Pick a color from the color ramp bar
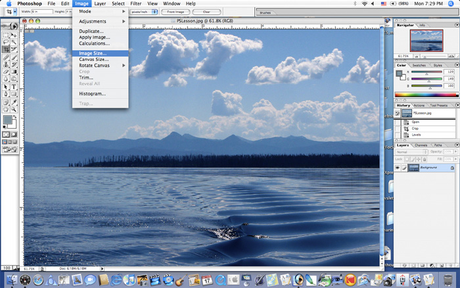Viewport: 460px width, 288px height. 426,95
